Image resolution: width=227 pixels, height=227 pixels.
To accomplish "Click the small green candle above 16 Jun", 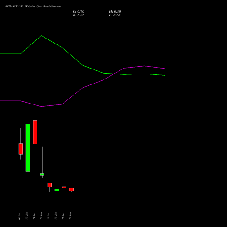I will tap(57, 190).
